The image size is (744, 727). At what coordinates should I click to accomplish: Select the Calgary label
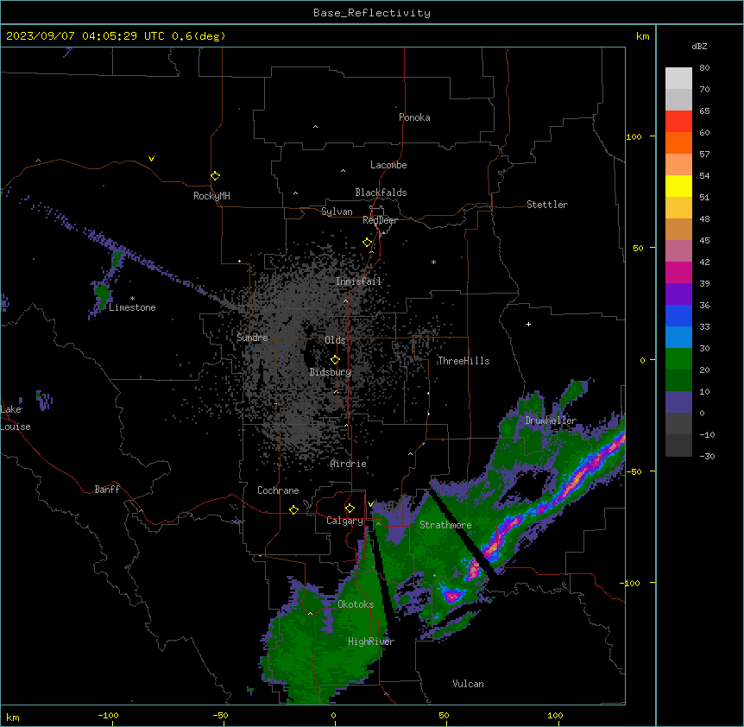(344, 521)
